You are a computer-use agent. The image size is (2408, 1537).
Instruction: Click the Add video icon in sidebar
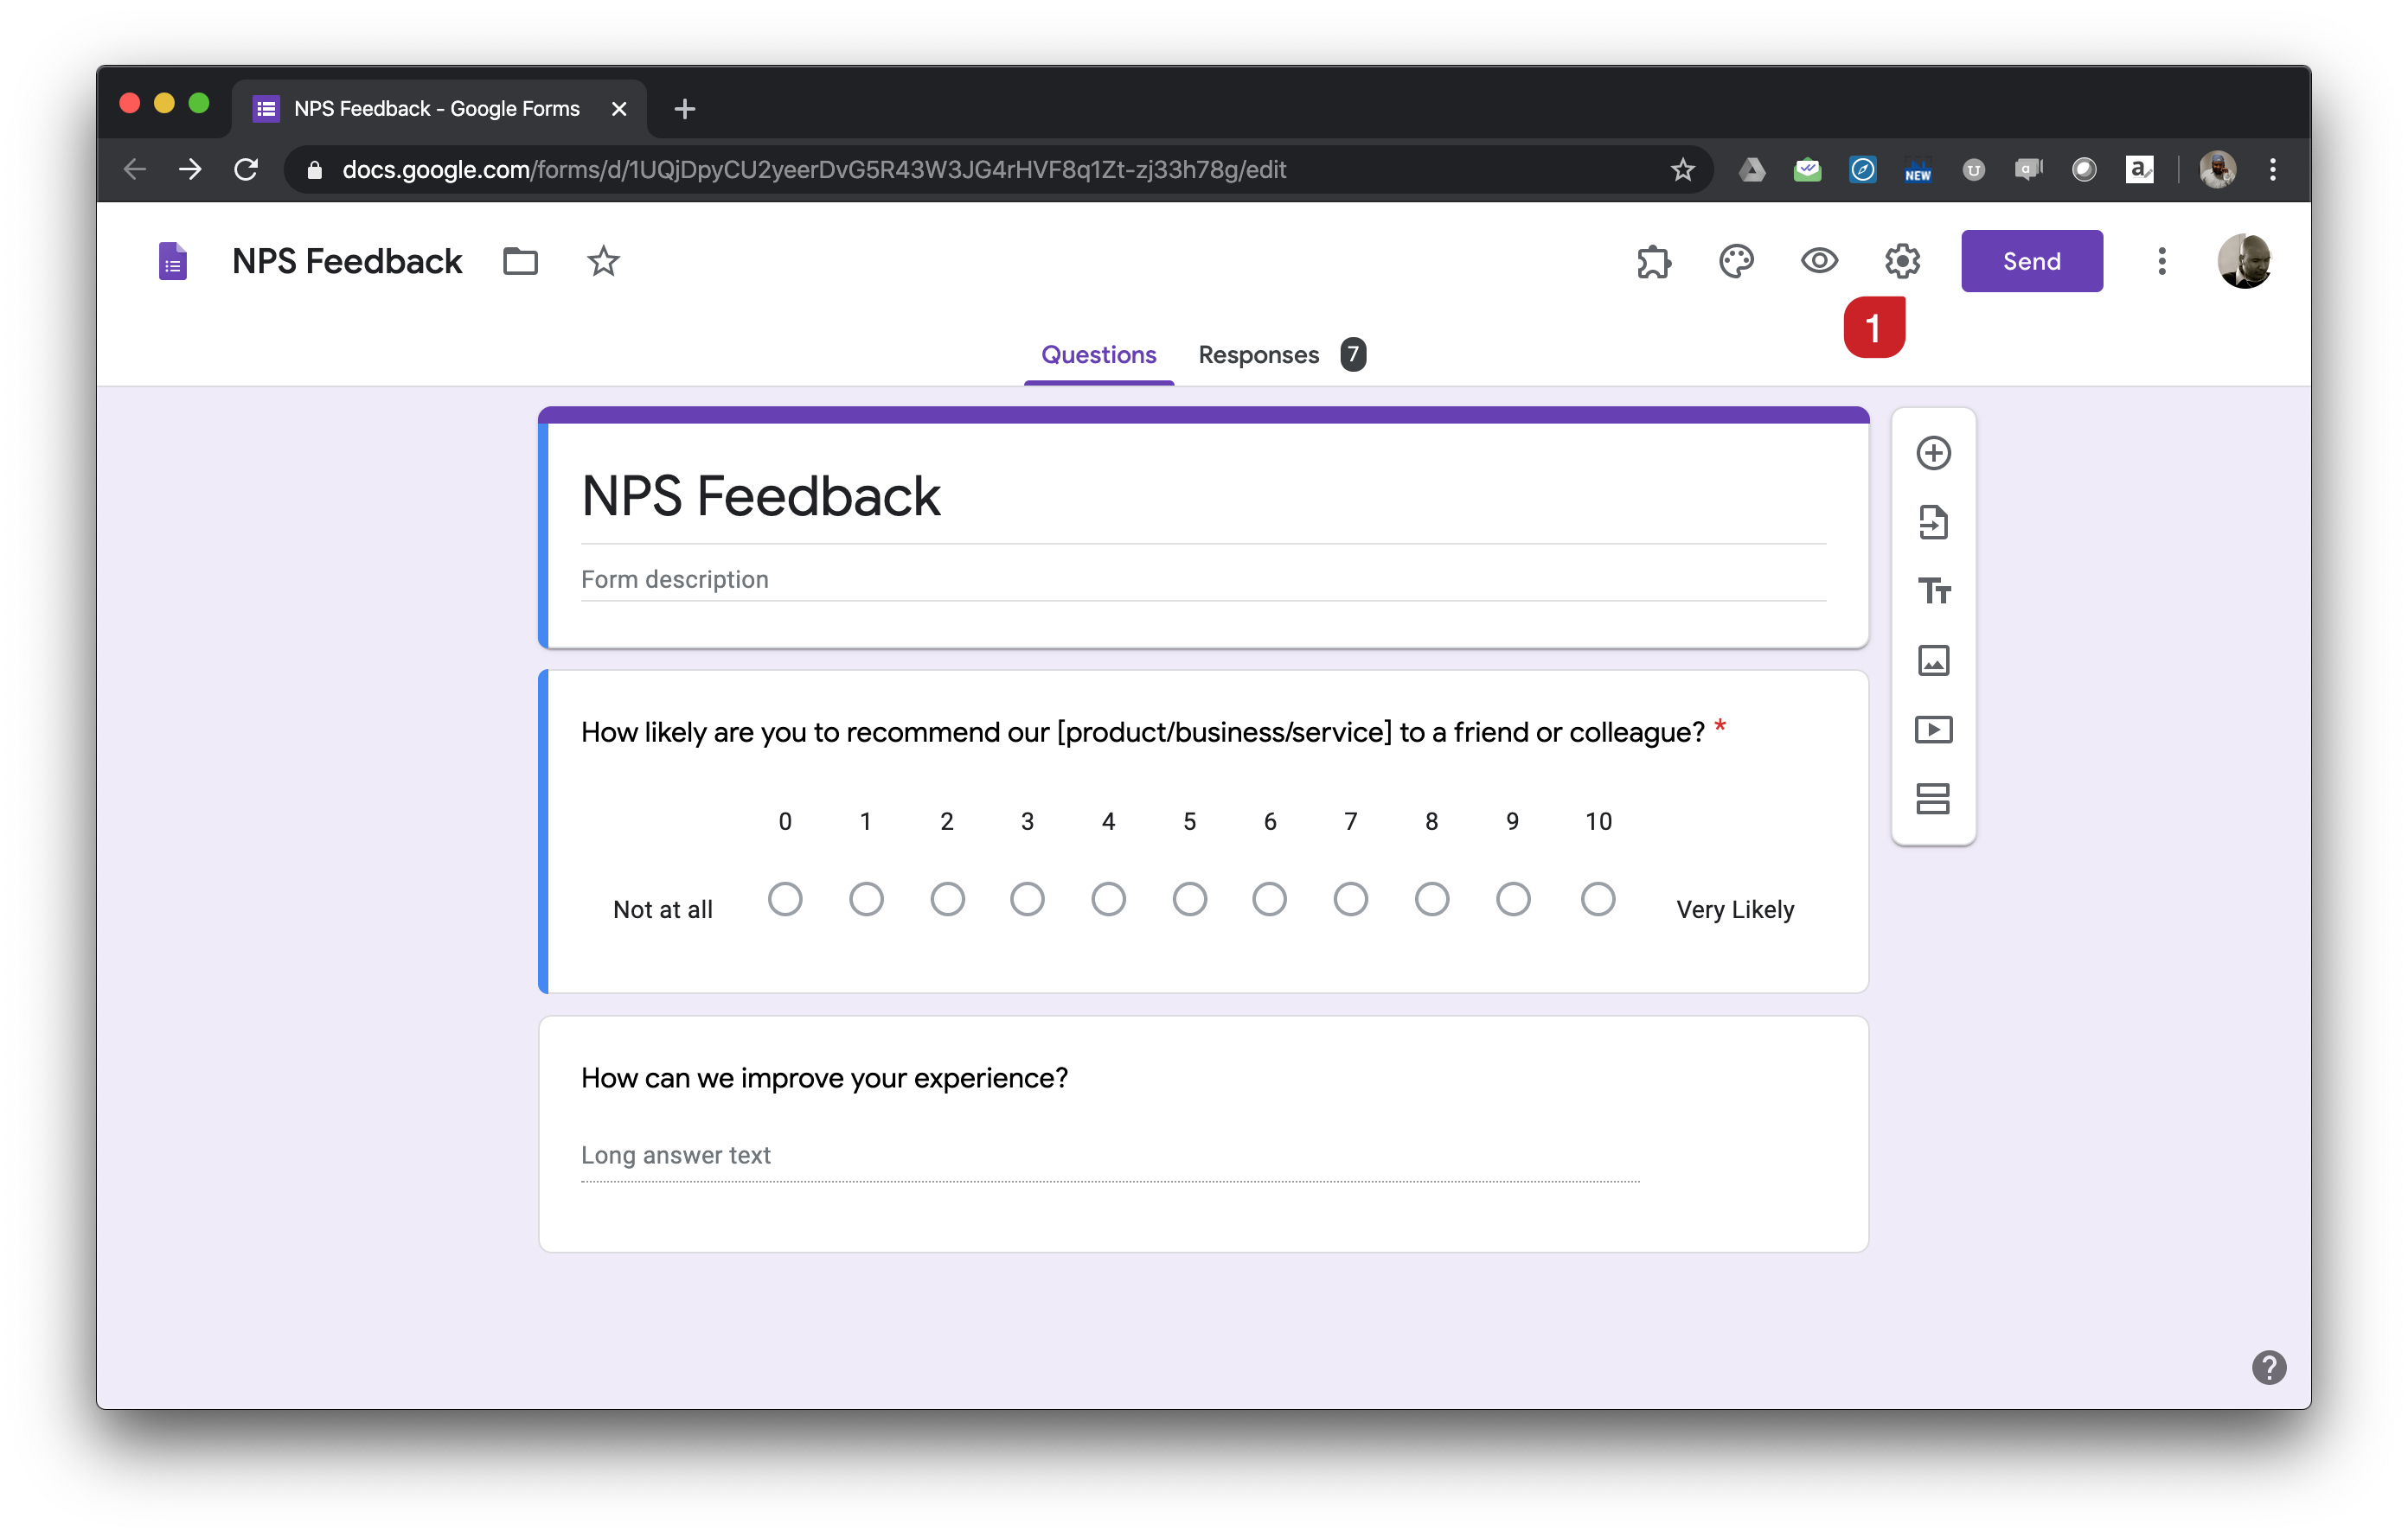point(1933,730)
